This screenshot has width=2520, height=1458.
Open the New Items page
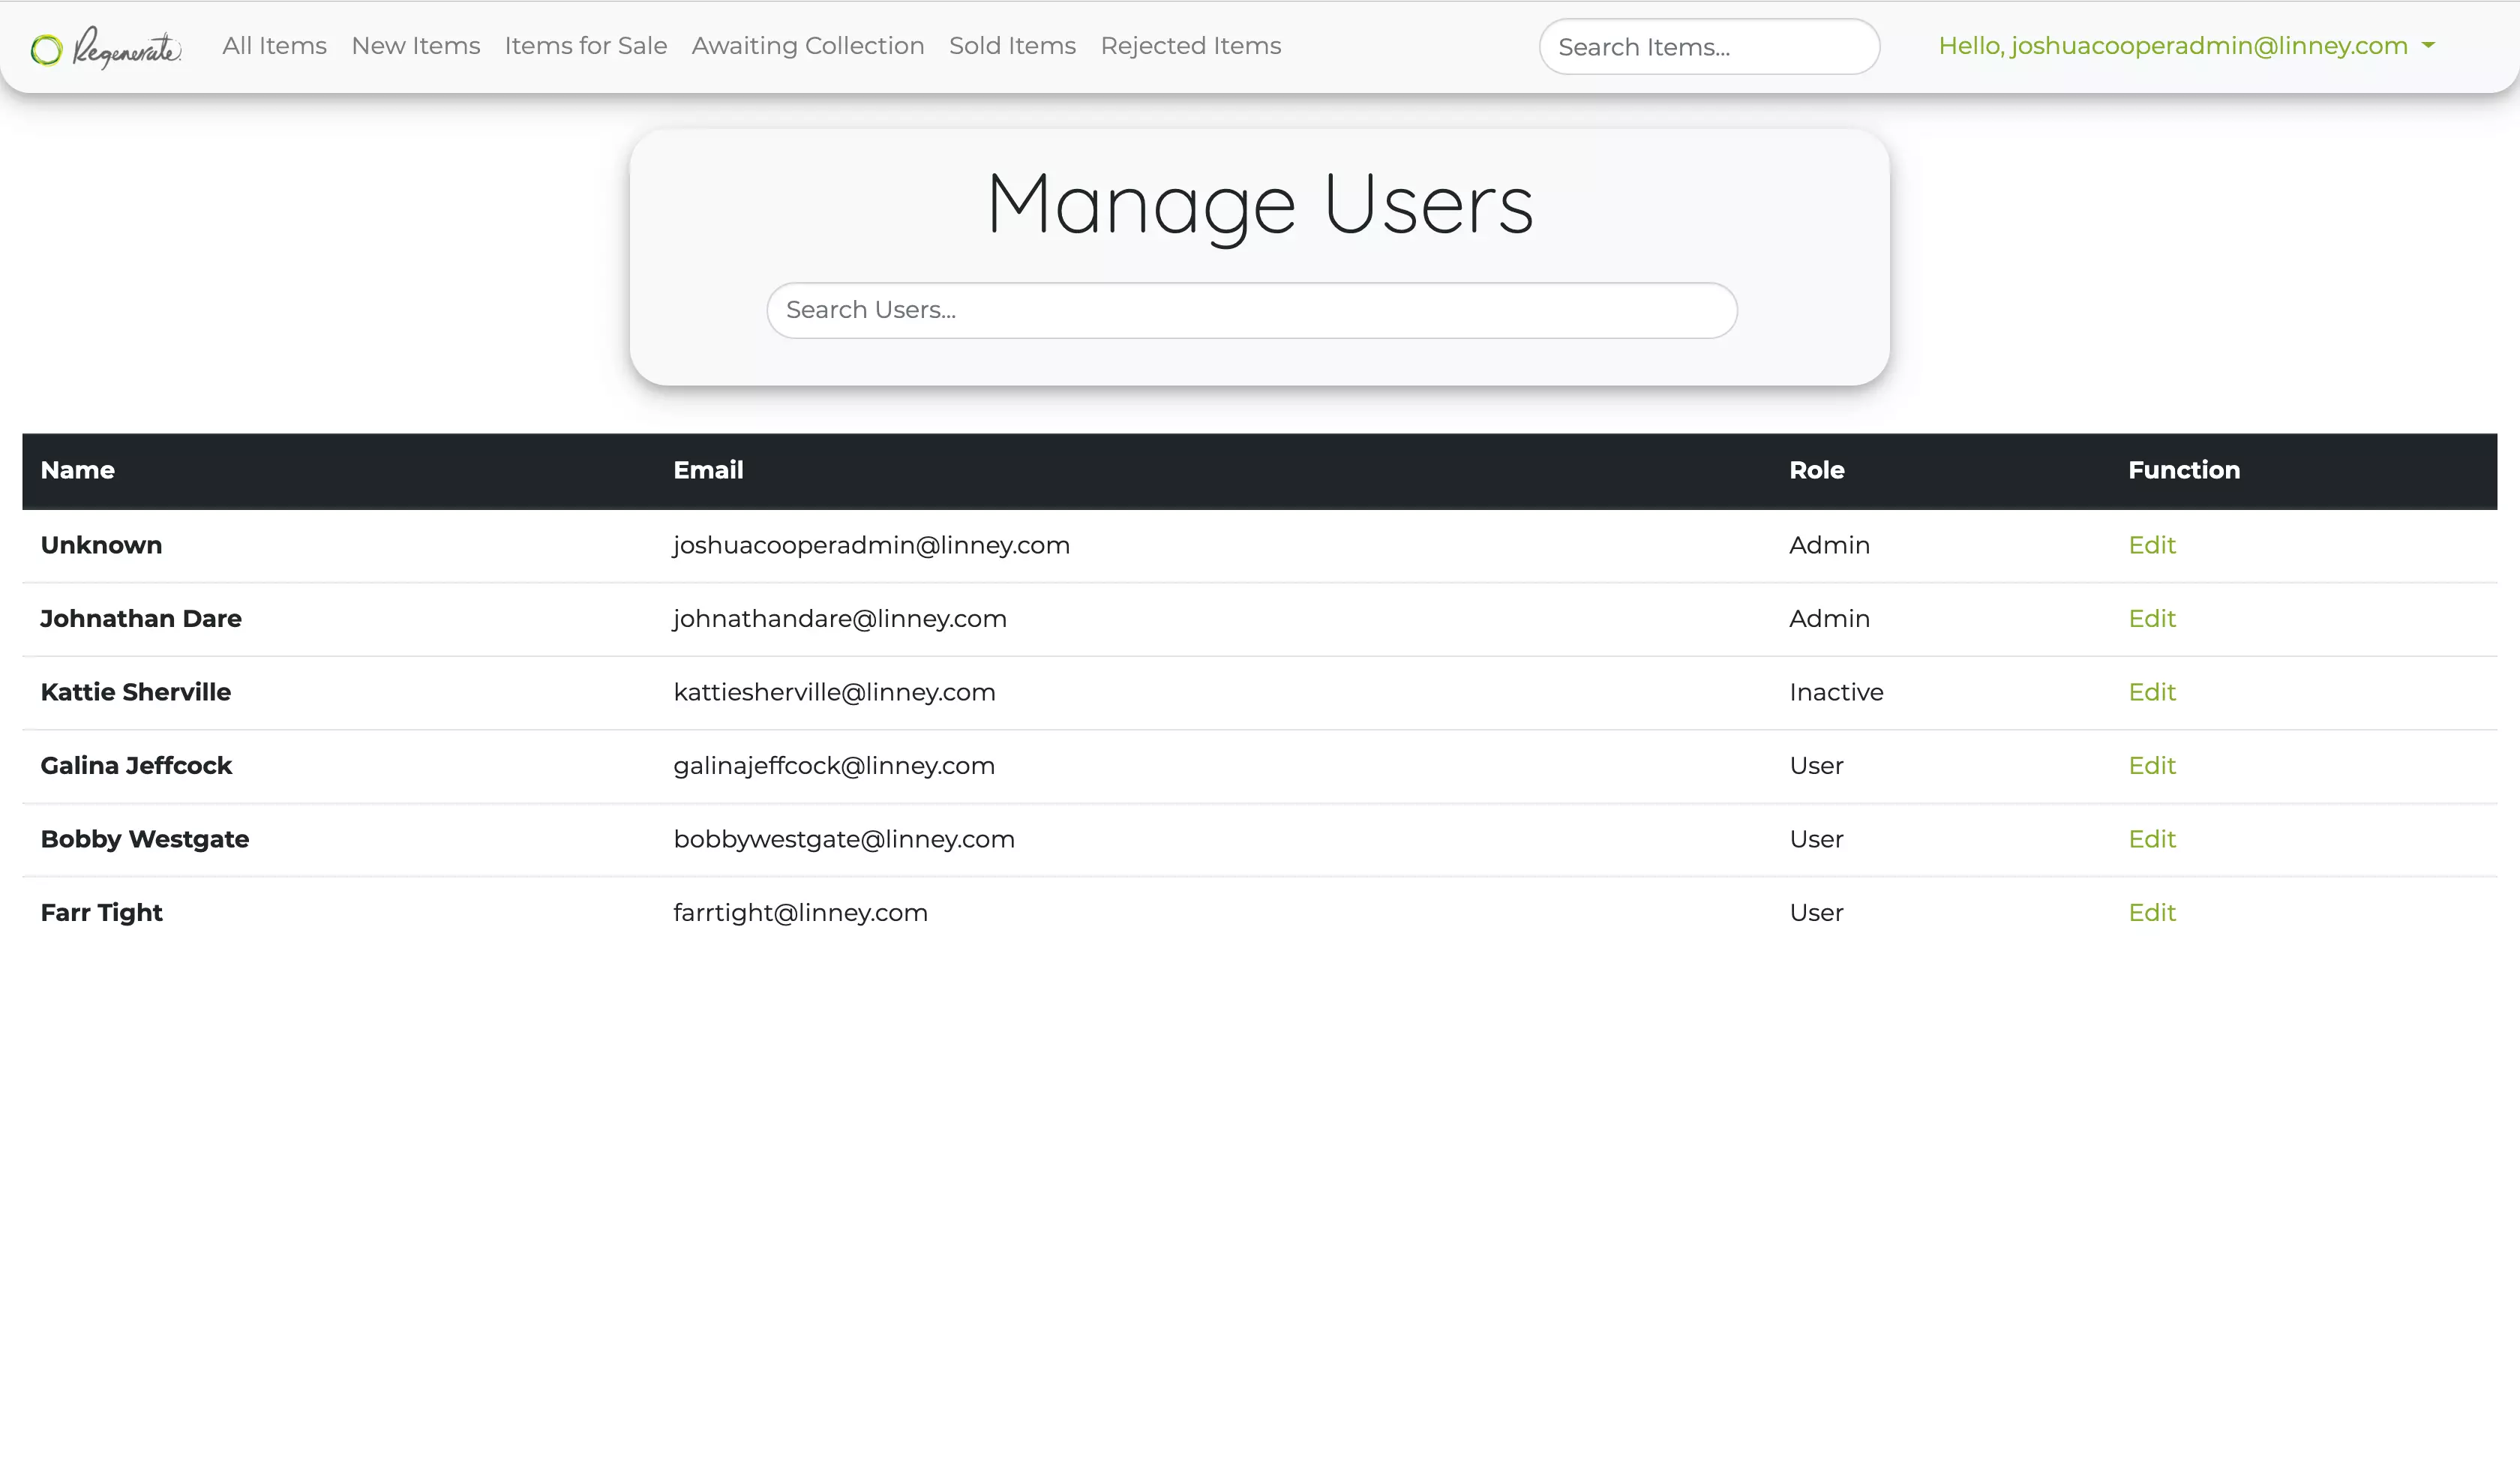pyautogui.click(x=416, y=46)
